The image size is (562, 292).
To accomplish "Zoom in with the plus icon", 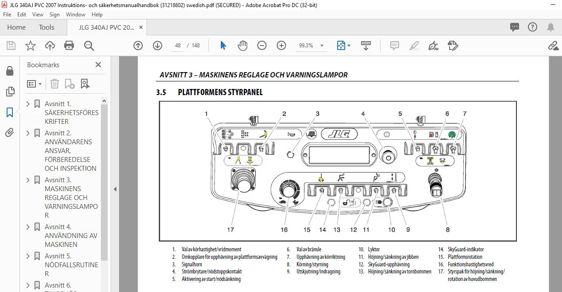I will point(281,46).
